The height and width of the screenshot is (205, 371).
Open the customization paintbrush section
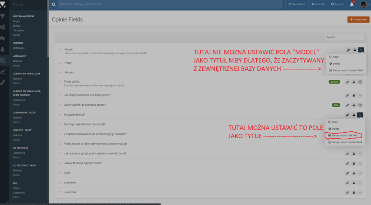[x=3, y=82]
